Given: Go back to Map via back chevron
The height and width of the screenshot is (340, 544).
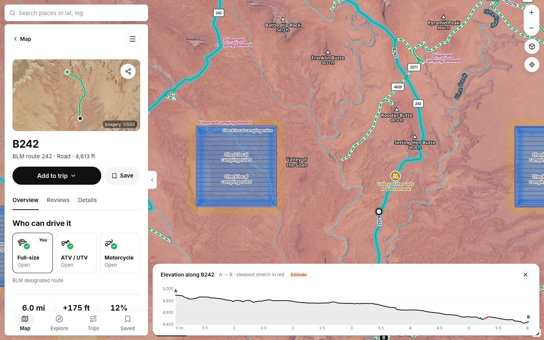Looking at the screenshot, I should pos(22,39).
